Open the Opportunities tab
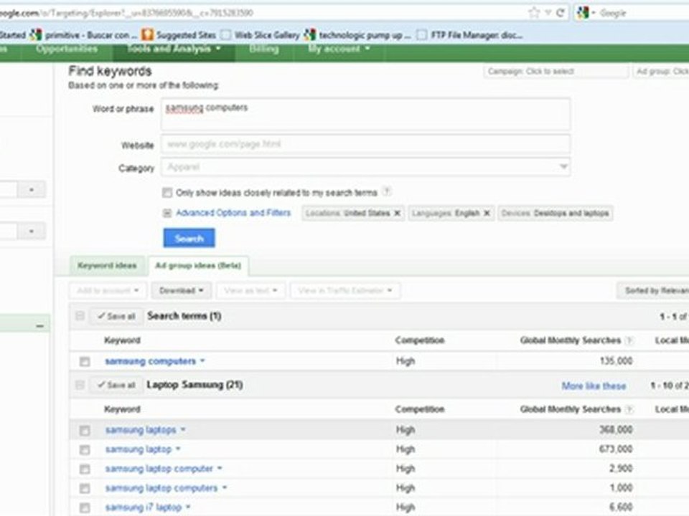The width and height of the screenshot is (689, 516). click(x=67, y=49)
